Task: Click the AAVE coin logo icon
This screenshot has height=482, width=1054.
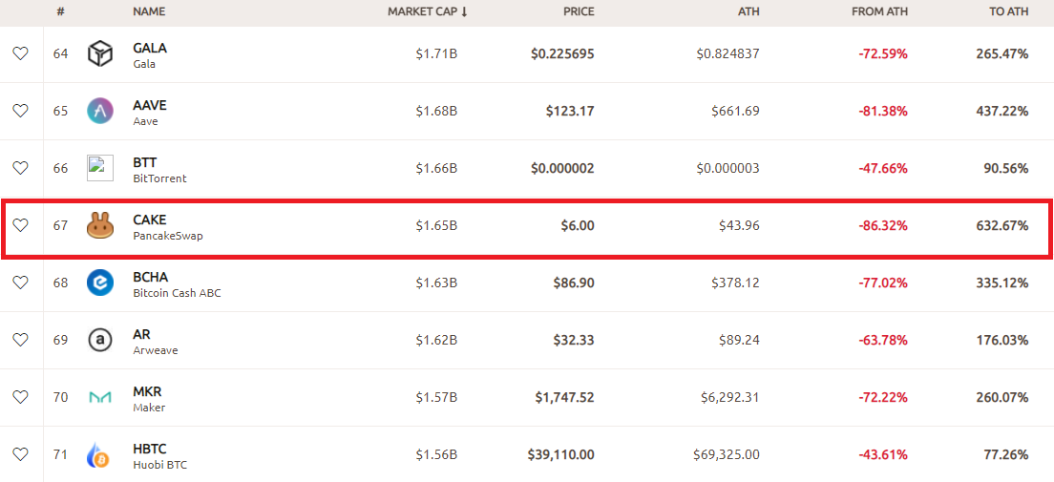Action: coord(100,111)
